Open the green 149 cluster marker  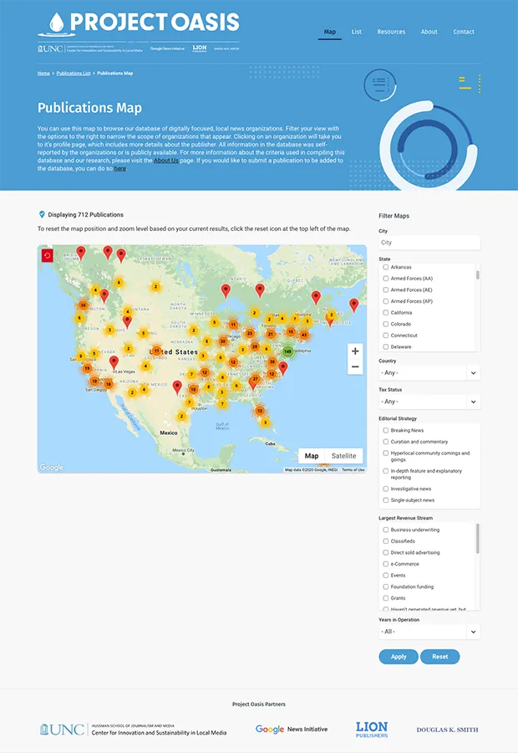(x=287, y=351)
